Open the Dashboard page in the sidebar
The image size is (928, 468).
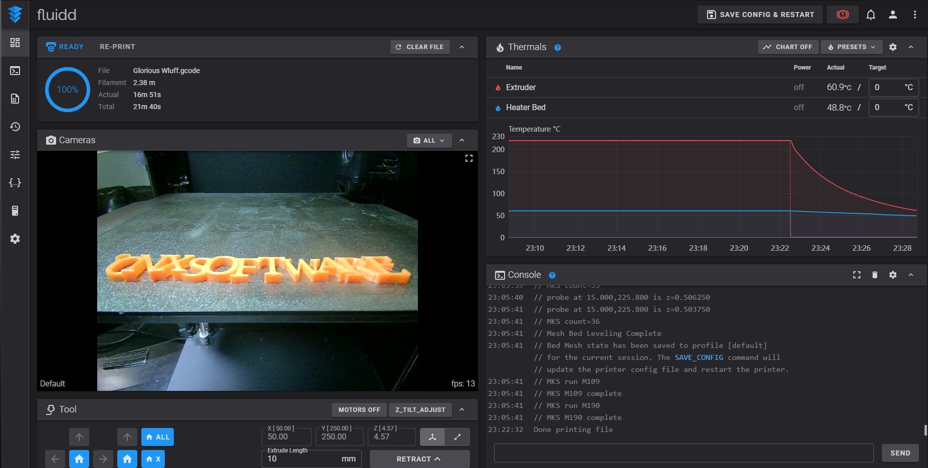point(15,43)
